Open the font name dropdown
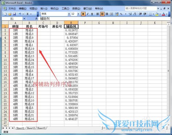The height and width of the screenshot is (135, 172). pyautogui.click(x=69, y=14)
